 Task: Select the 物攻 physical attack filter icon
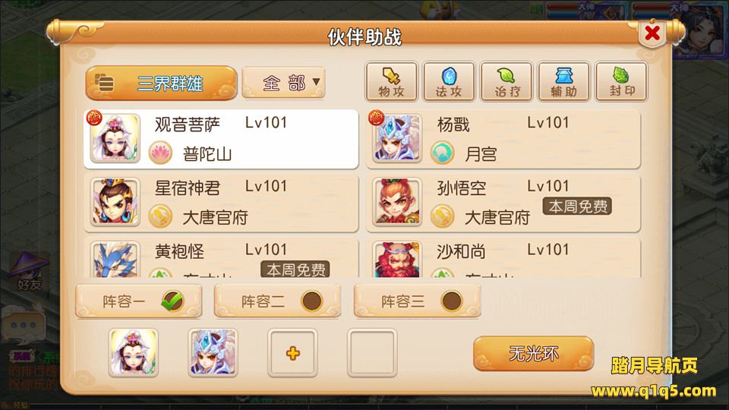[391, 82]
